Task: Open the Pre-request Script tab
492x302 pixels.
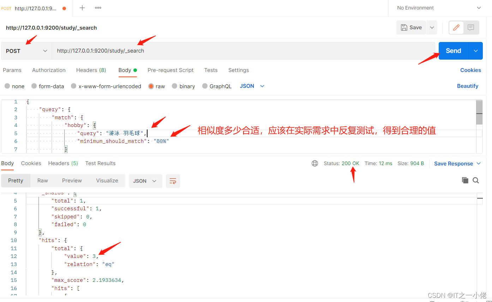Action: (170, 70)
